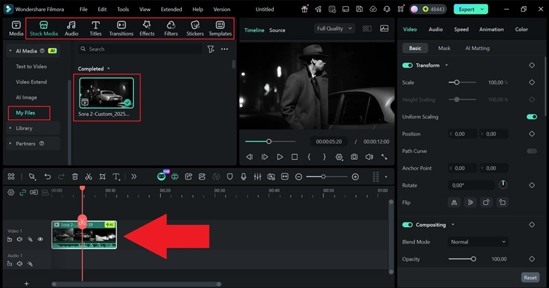Open the Effects tab
This screenshot has width=549, height=288.
pyautogui.click(x=147, y=29)
